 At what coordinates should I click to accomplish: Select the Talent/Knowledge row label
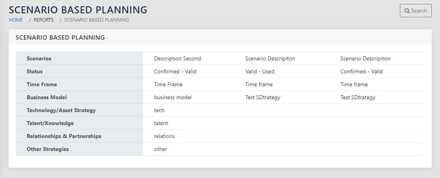coord(50,123)
